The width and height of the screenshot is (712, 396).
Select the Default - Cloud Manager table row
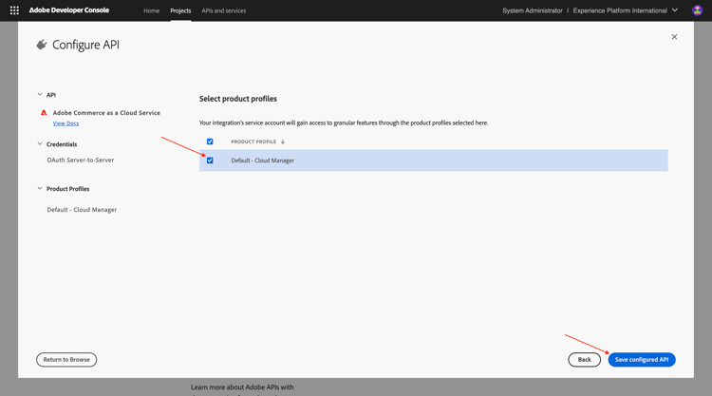(433, 160)
